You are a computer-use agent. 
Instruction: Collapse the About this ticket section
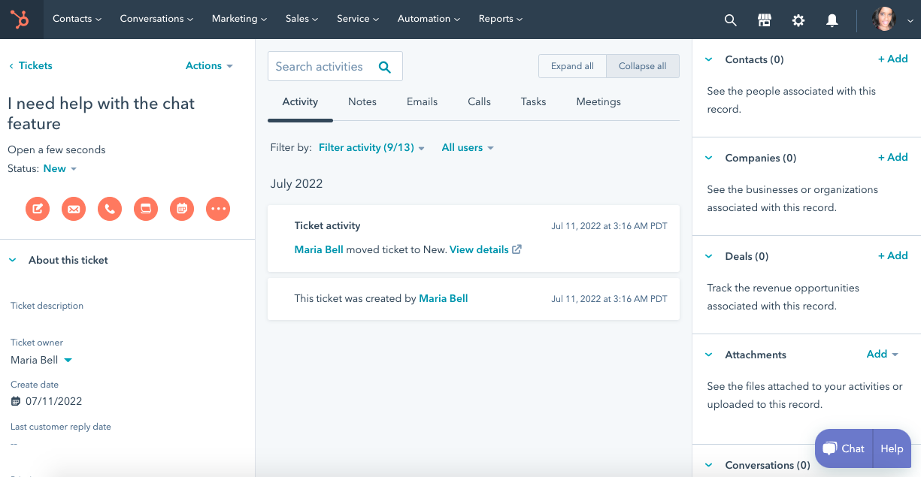pyautogui.click(x=12, y=260)
